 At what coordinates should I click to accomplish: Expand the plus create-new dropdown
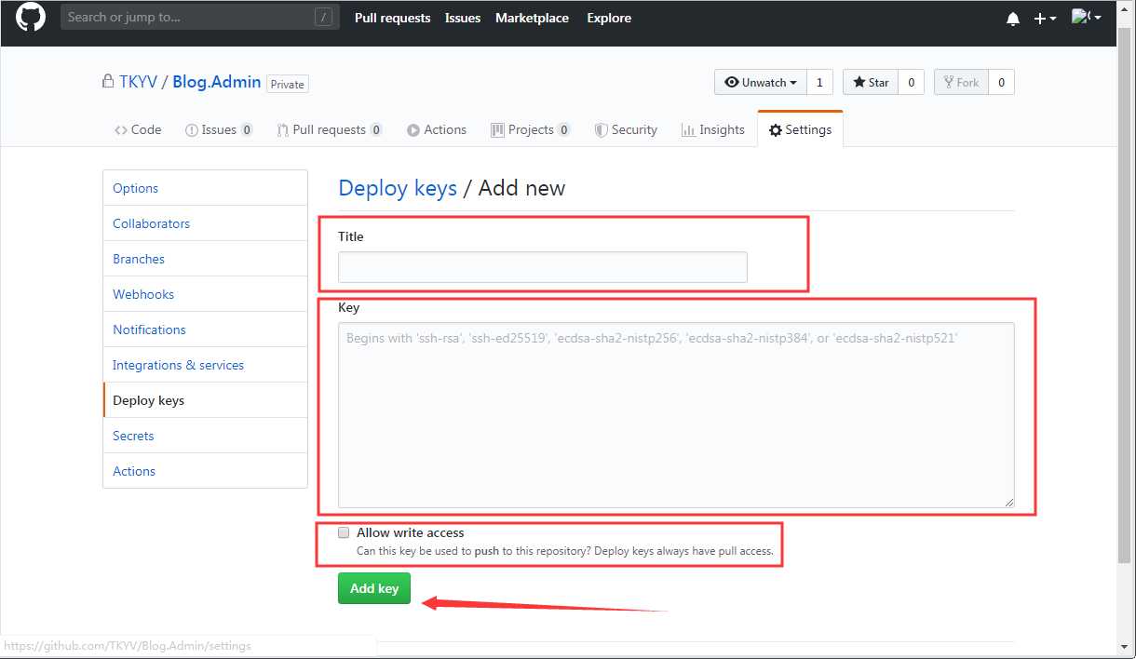(1045, 19)
